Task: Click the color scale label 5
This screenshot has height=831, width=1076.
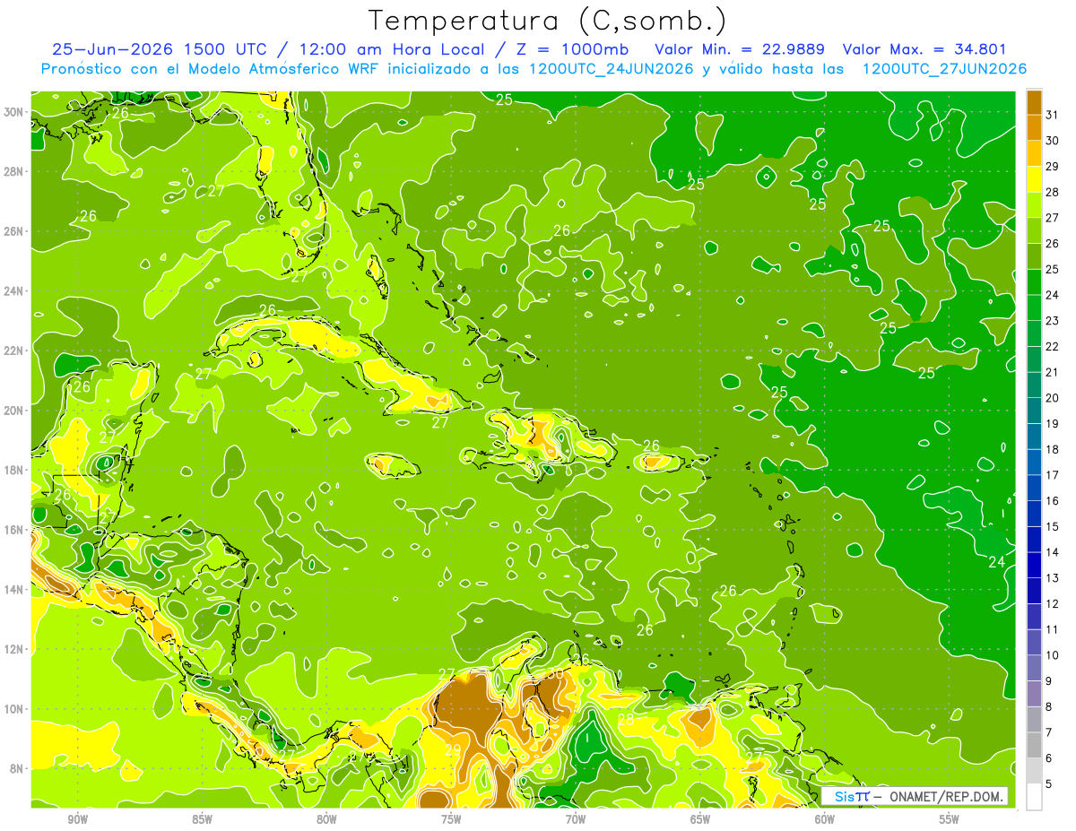Action: coord(1050,783)
